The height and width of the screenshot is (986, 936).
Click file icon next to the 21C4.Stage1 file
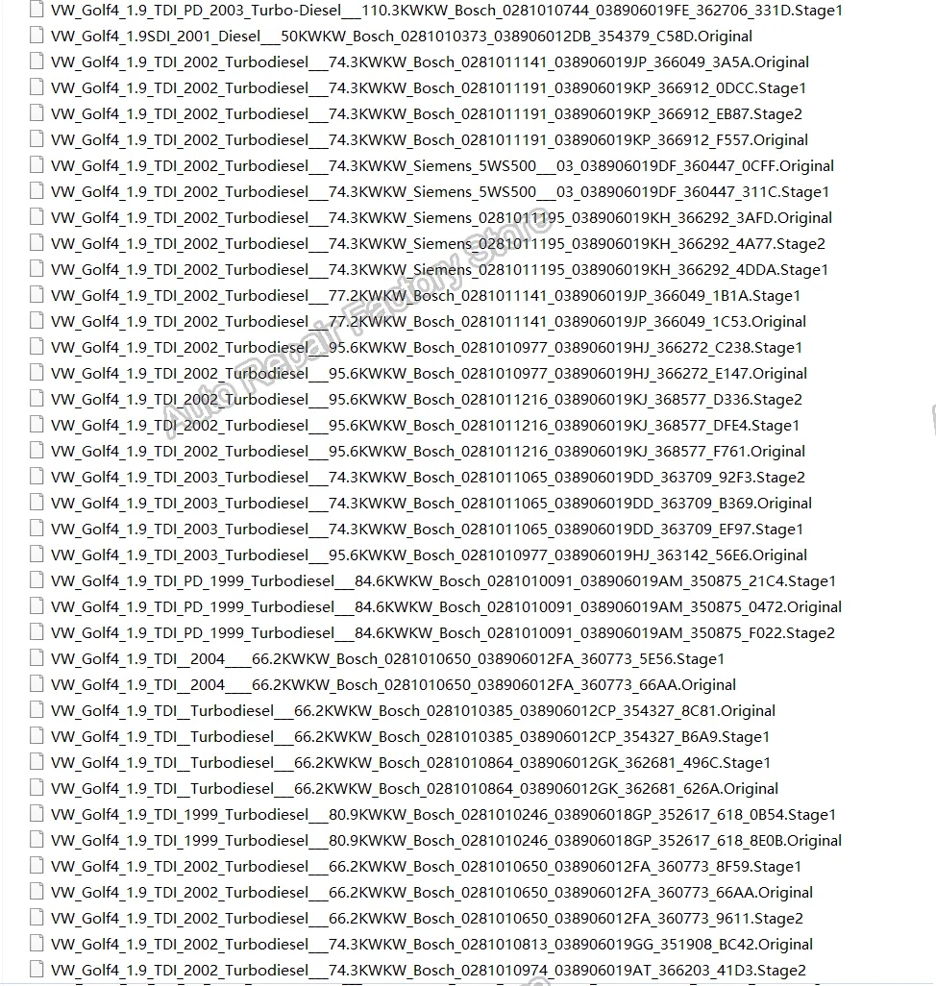(x=37, y=580)
